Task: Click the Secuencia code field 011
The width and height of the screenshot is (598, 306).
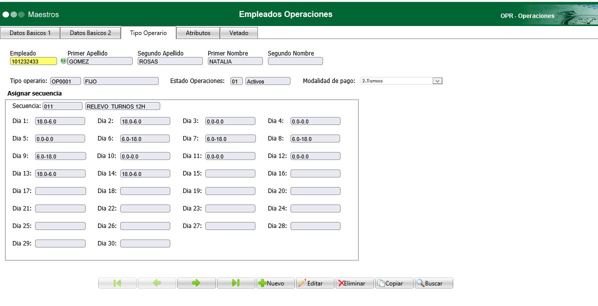Action: [x=63, y=106]
